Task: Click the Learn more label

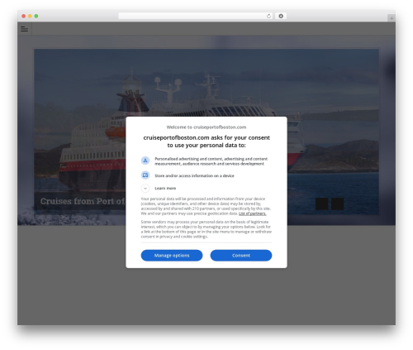Action: point(165,188)
